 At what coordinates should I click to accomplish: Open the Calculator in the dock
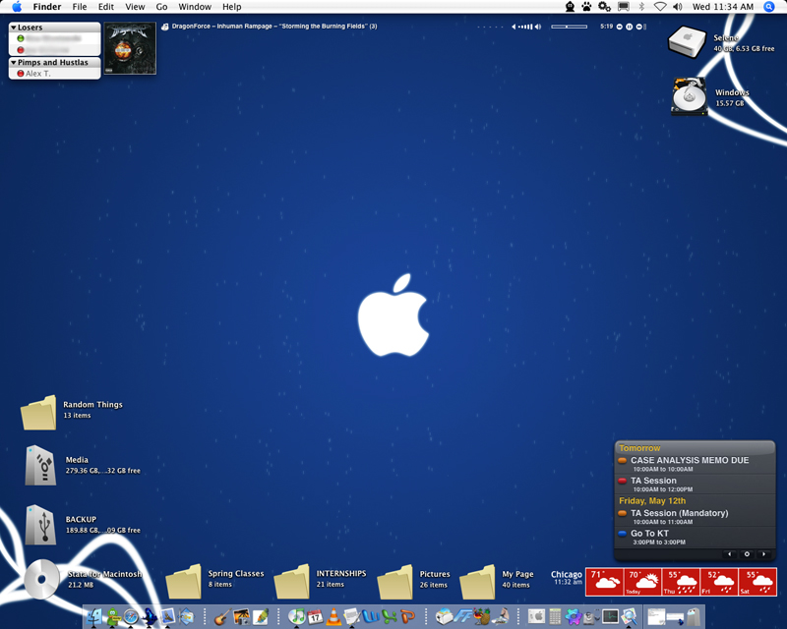(555, 616)
